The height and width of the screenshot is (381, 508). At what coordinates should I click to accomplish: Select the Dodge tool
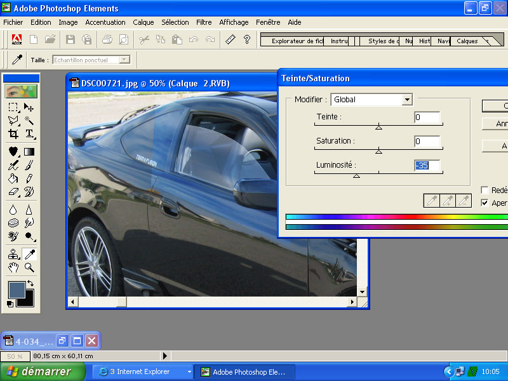[x=29, y=236]
